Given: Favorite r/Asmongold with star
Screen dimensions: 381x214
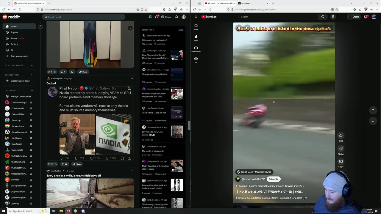Looking at the screenshot, I should [31, 150].
